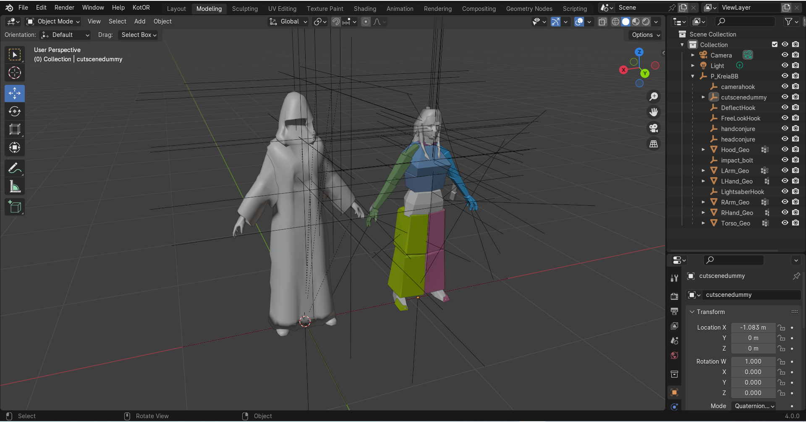Activate the 3D Cursor tool

(15, 73)
